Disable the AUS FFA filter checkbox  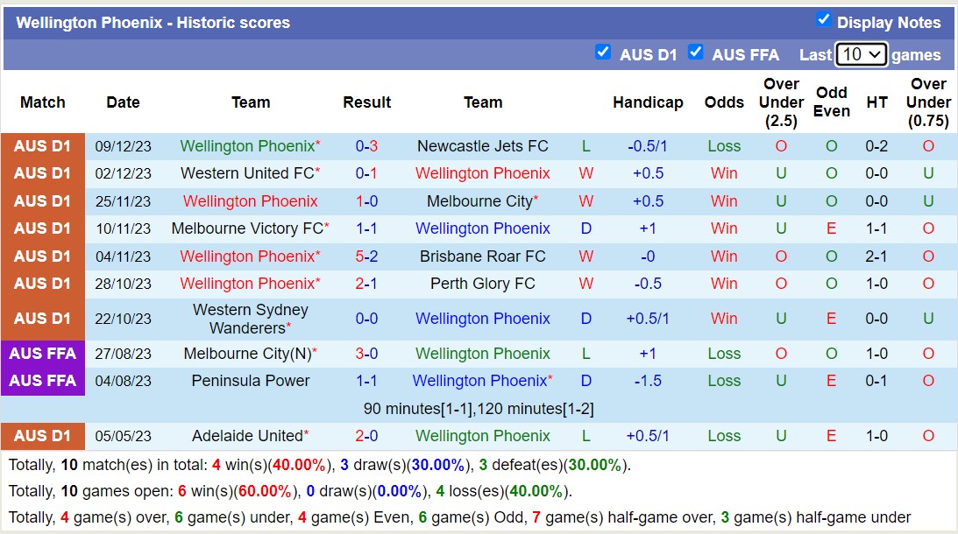point(696,53)
